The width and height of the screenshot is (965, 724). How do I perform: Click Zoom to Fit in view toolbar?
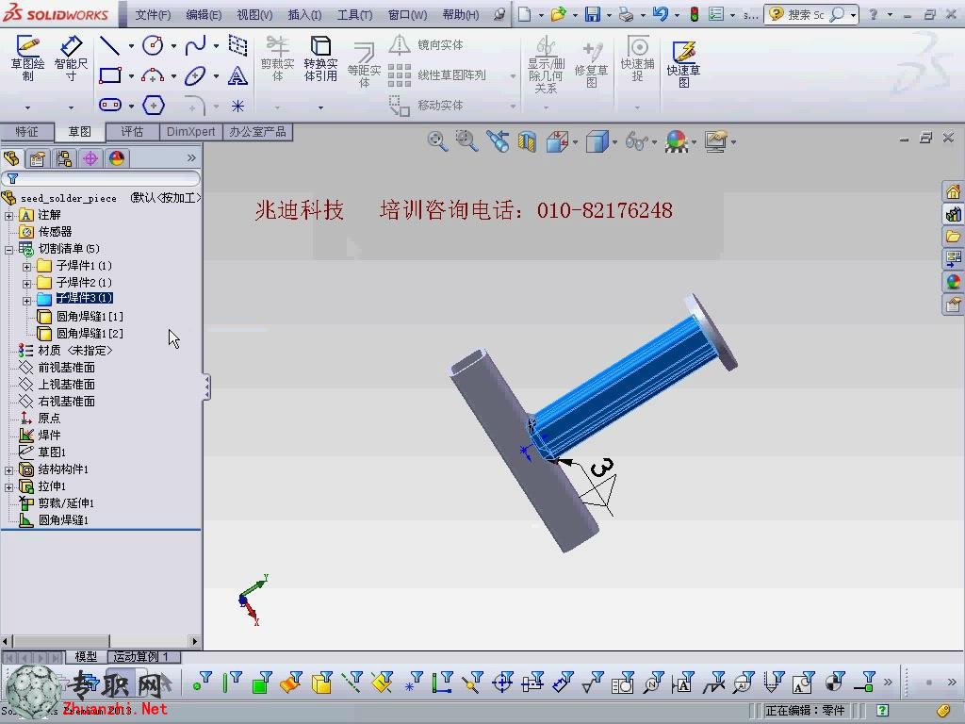[x=437, y=141]
